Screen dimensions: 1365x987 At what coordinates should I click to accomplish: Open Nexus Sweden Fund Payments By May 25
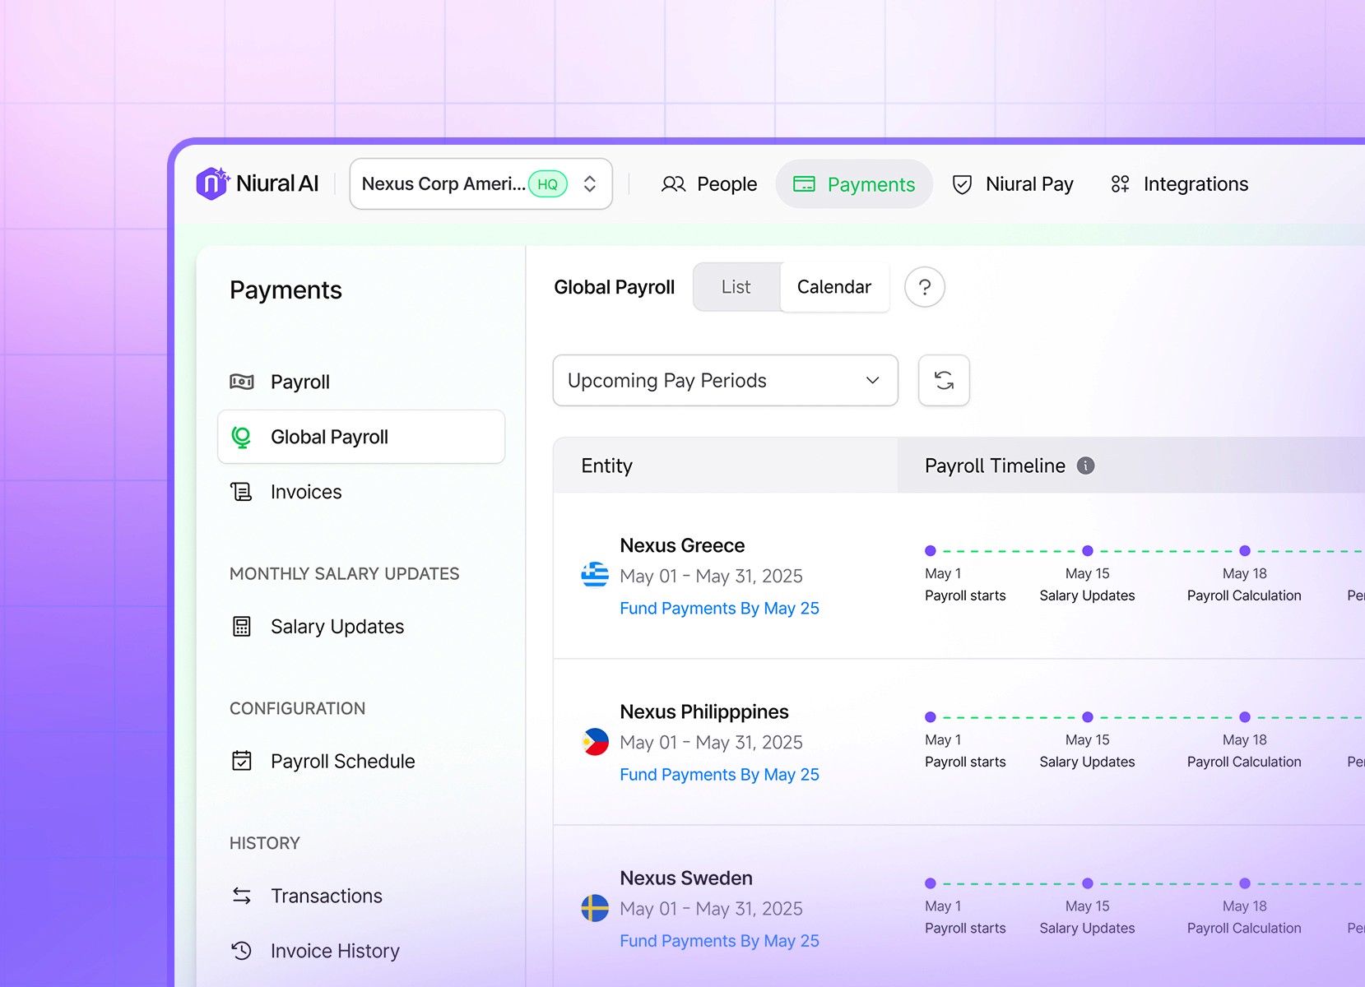719,941
